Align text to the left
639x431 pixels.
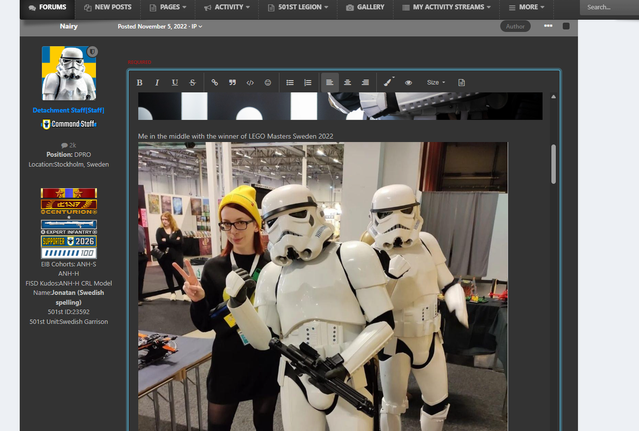[329, 82]
